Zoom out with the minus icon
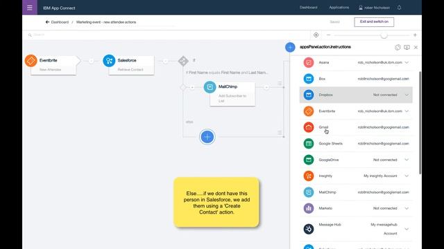This screenshot has height=249, width=444. point(328,35)
